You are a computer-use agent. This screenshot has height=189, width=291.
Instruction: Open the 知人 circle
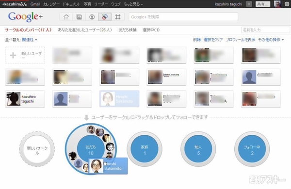198,149
